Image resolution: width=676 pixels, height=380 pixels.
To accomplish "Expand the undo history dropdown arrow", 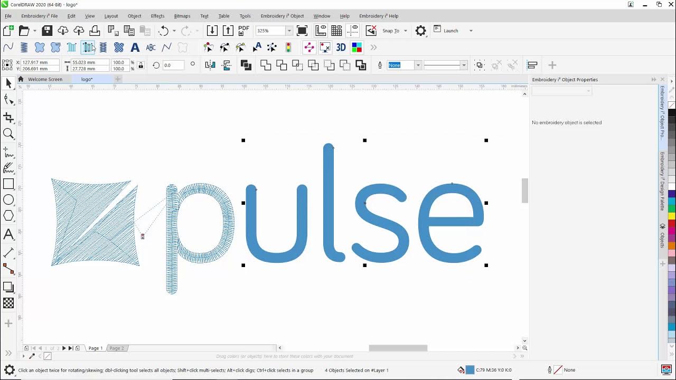I will pyautogui.click(x=174, y=31).
